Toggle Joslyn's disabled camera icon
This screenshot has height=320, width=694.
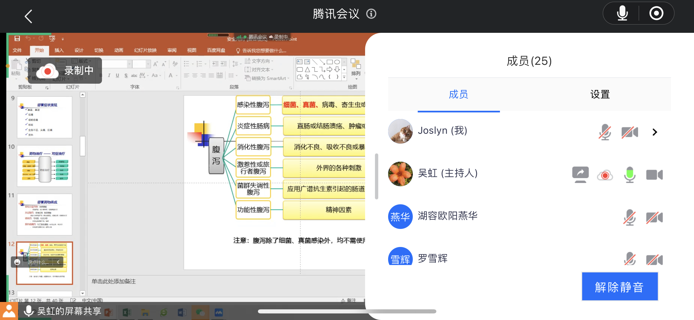click(x=629, y=132)
